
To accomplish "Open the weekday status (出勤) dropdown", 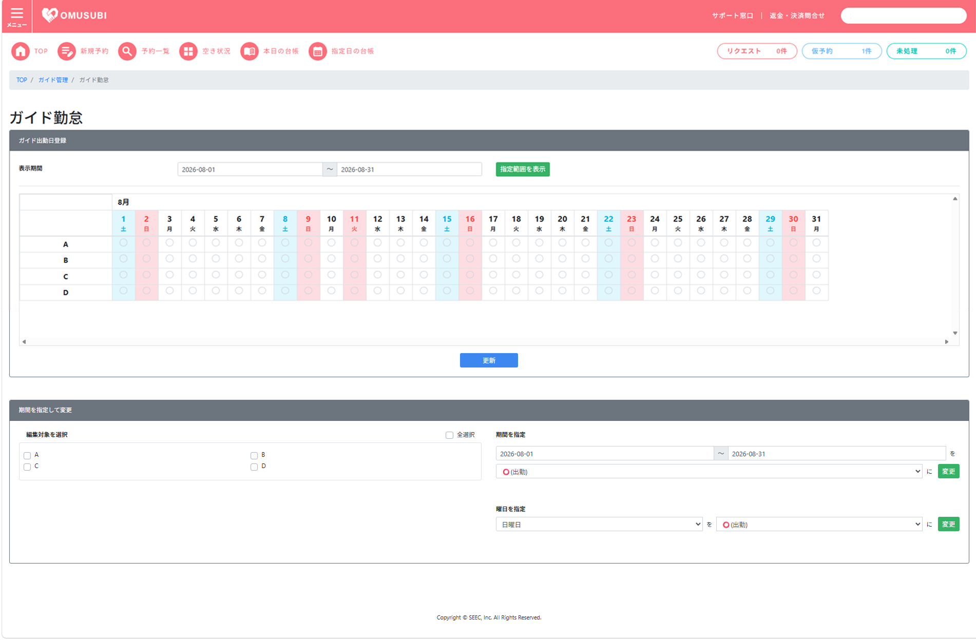I will 819,524.
